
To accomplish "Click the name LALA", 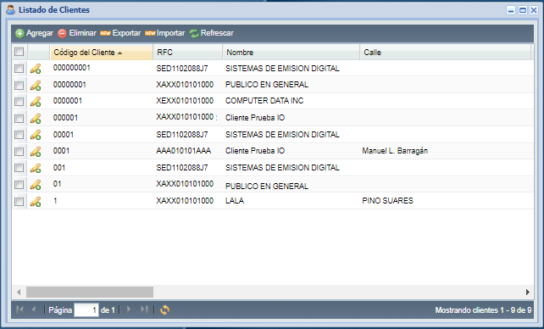I will pos(235,201).
